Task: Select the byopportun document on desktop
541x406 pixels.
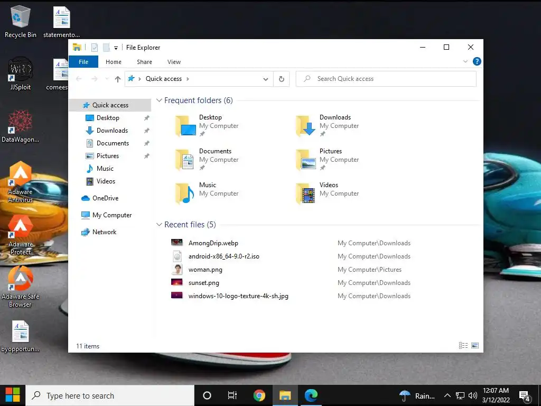Action: (x=21, y=336)
